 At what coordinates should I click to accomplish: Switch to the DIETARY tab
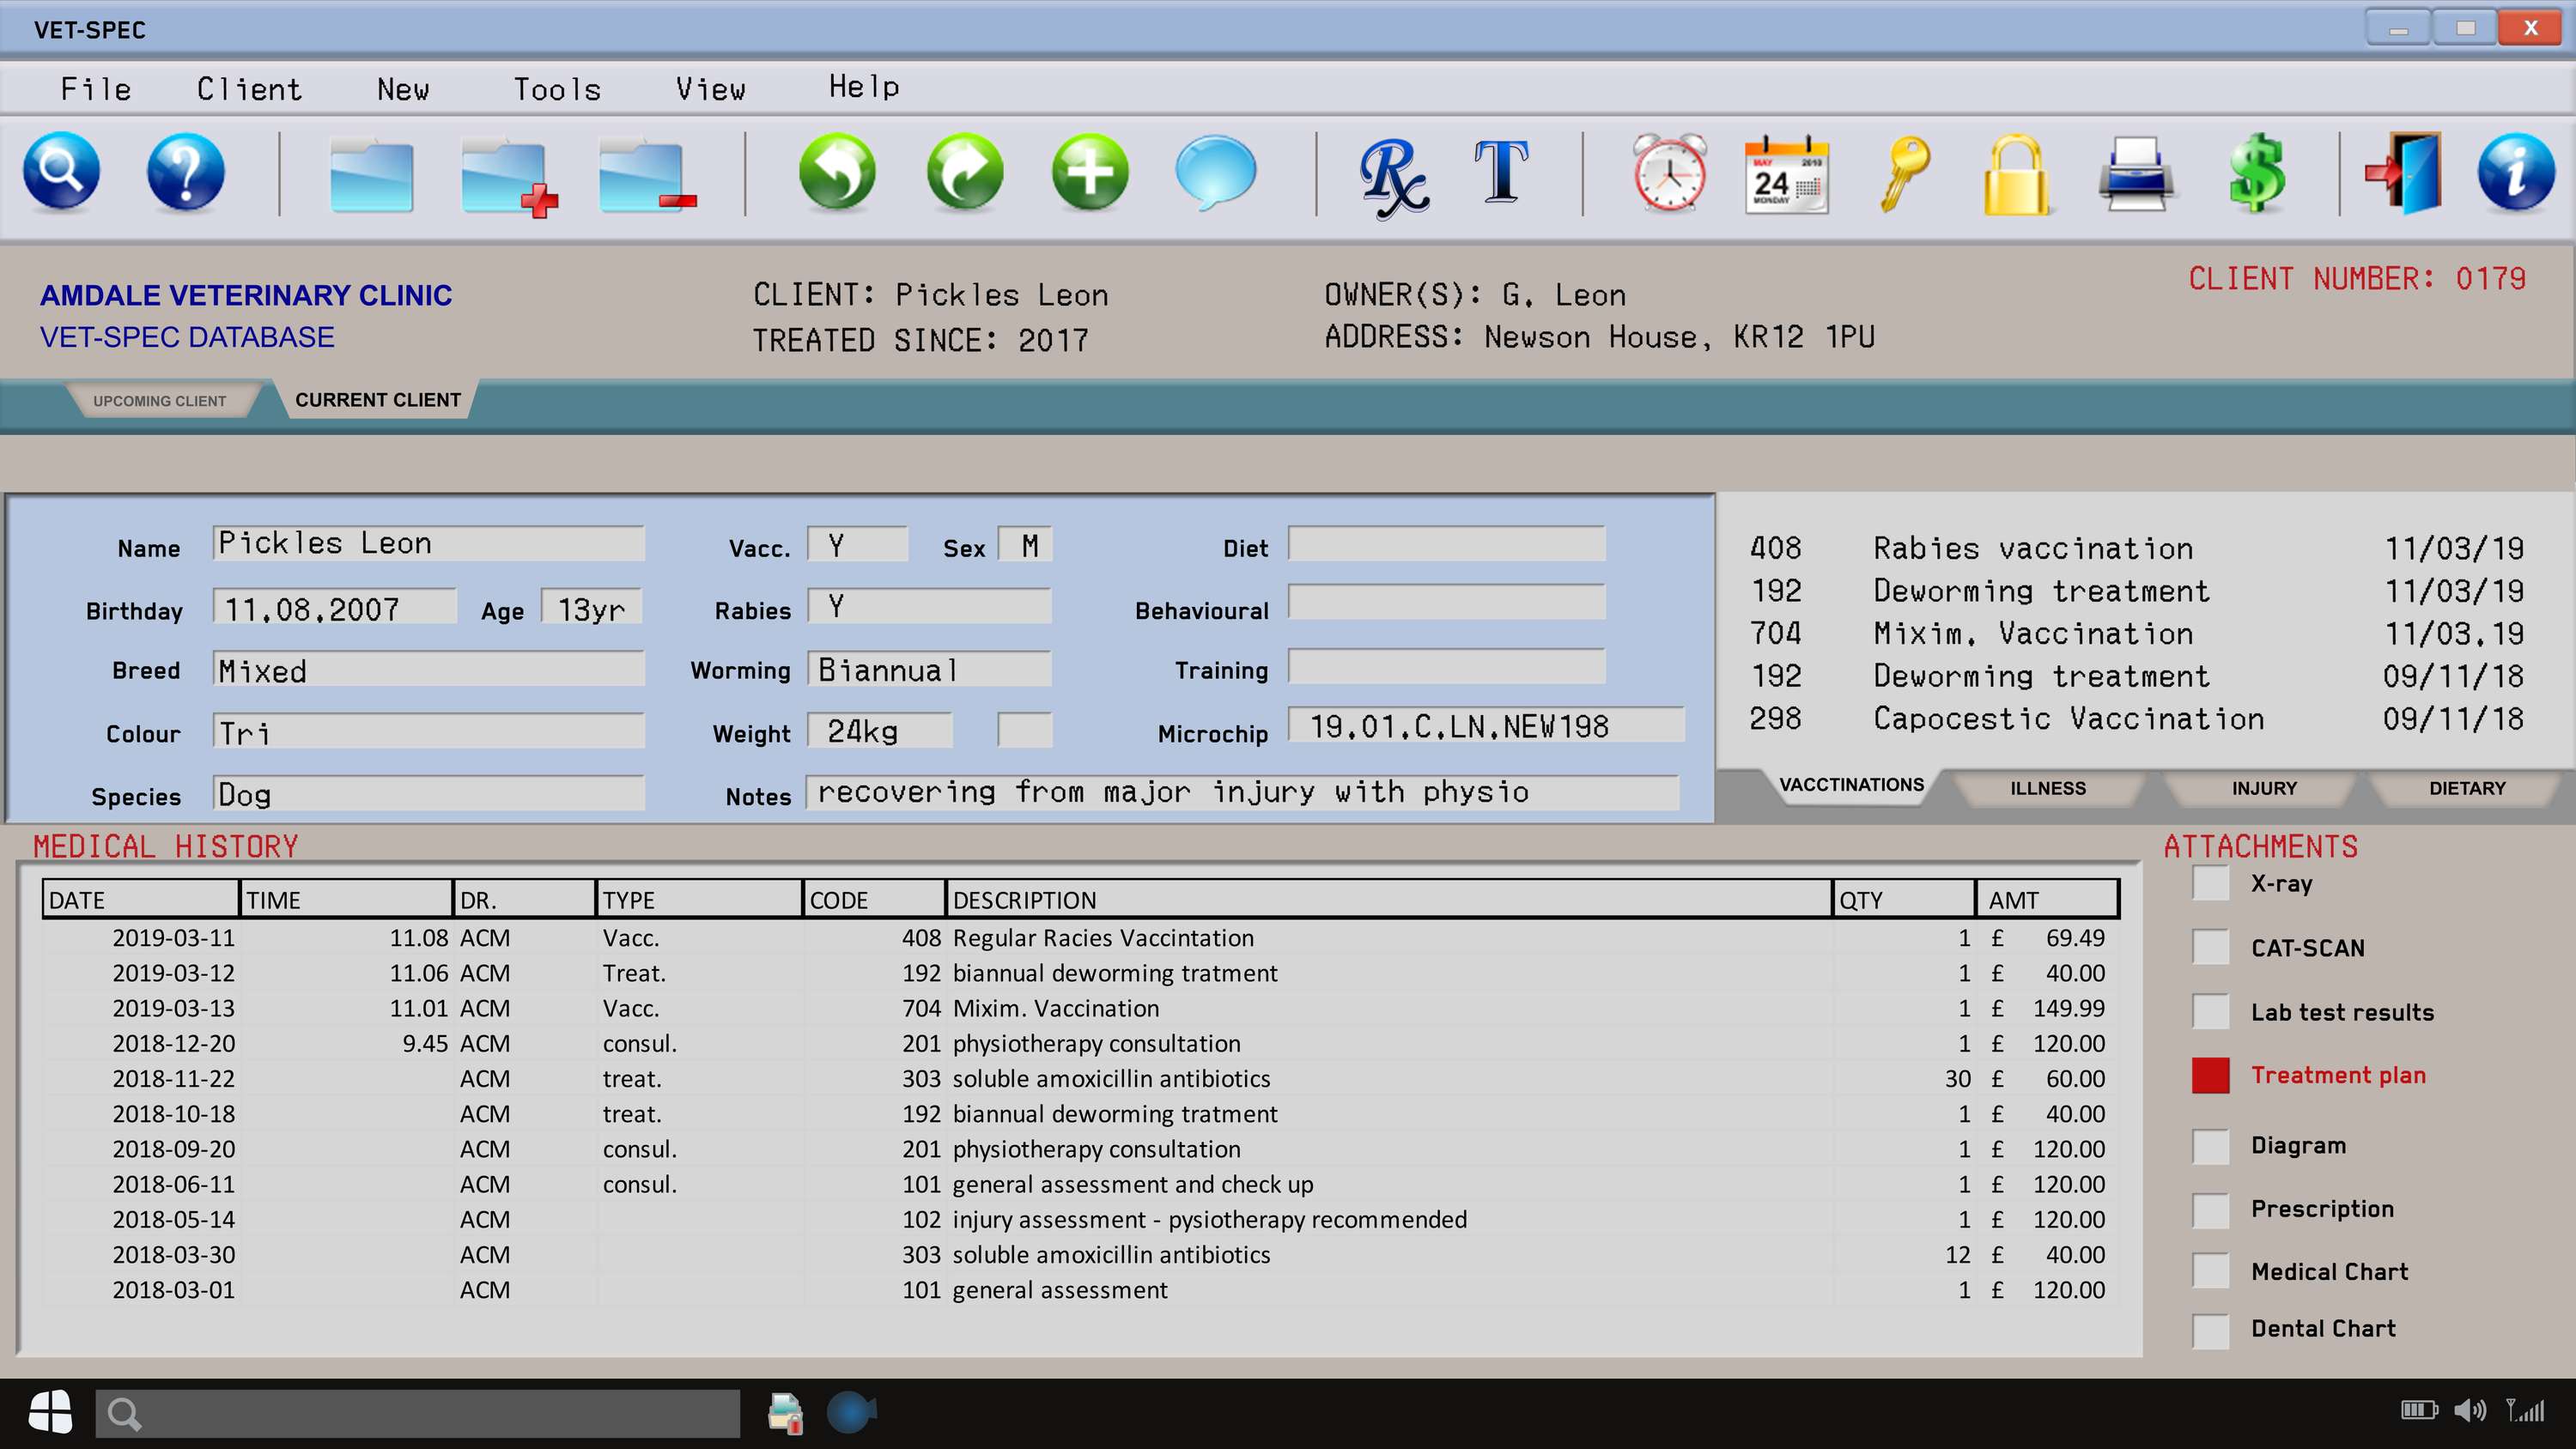pos(2468,789)
